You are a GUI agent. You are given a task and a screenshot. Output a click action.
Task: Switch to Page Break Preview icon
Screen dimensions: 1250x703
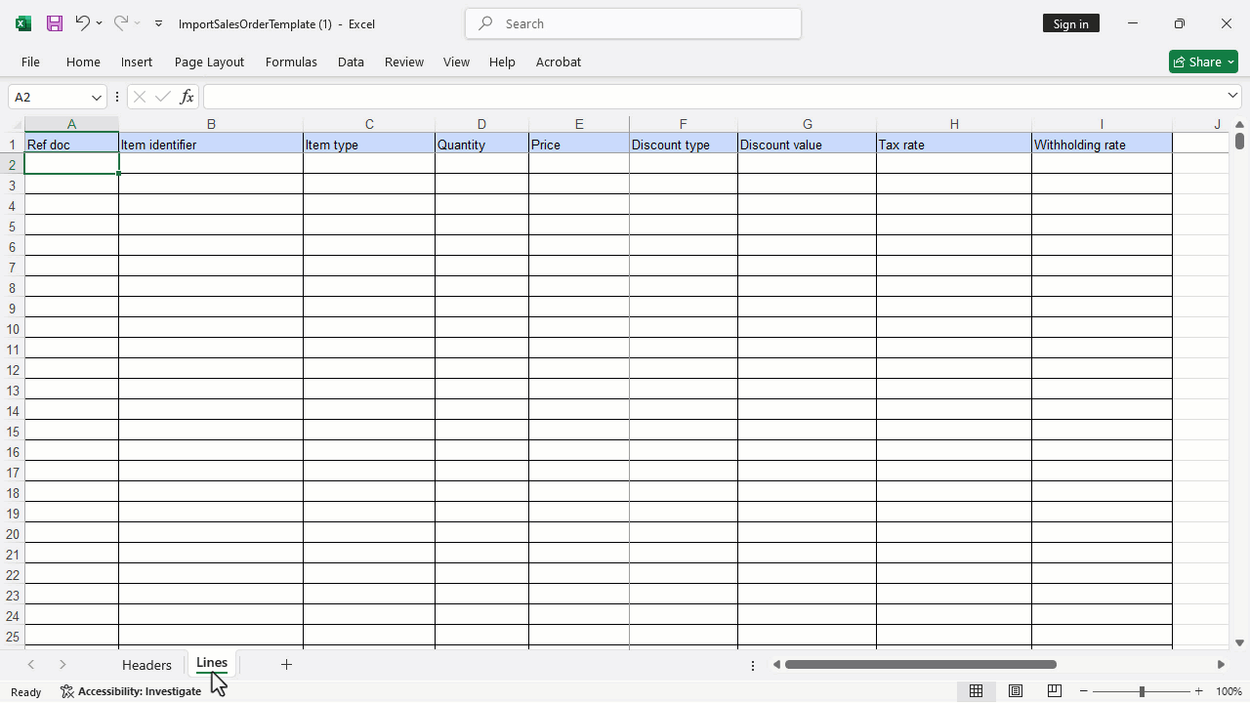pyautogui.click(x=1055, y=691)
